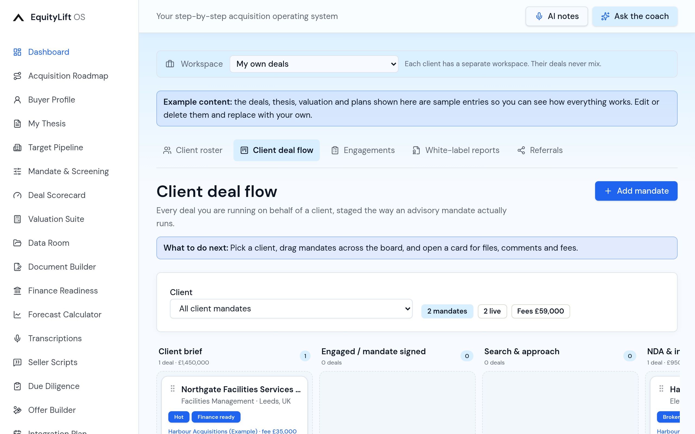Select the Client deal flow tab
Image resolution: width=695 pixels, height=434 pixels.
click(x=277, y=150)
